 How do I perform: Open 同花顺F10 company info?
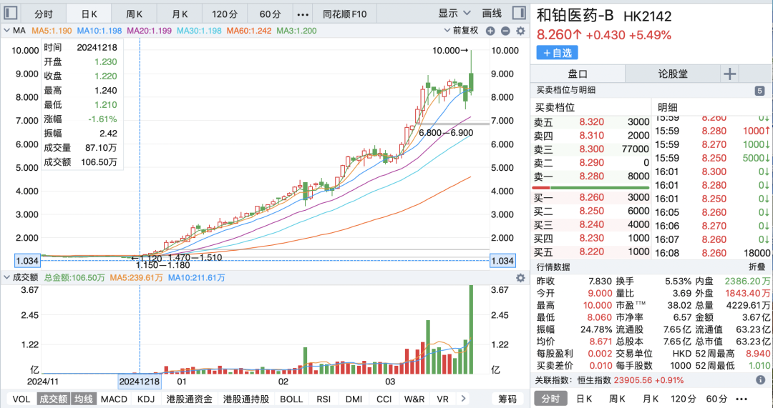(x=344, y=14)
